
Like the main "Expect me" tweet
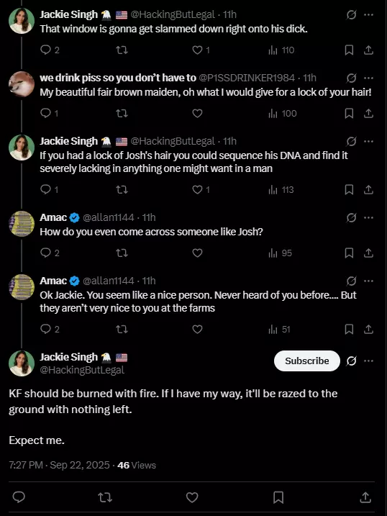(192, 497)
